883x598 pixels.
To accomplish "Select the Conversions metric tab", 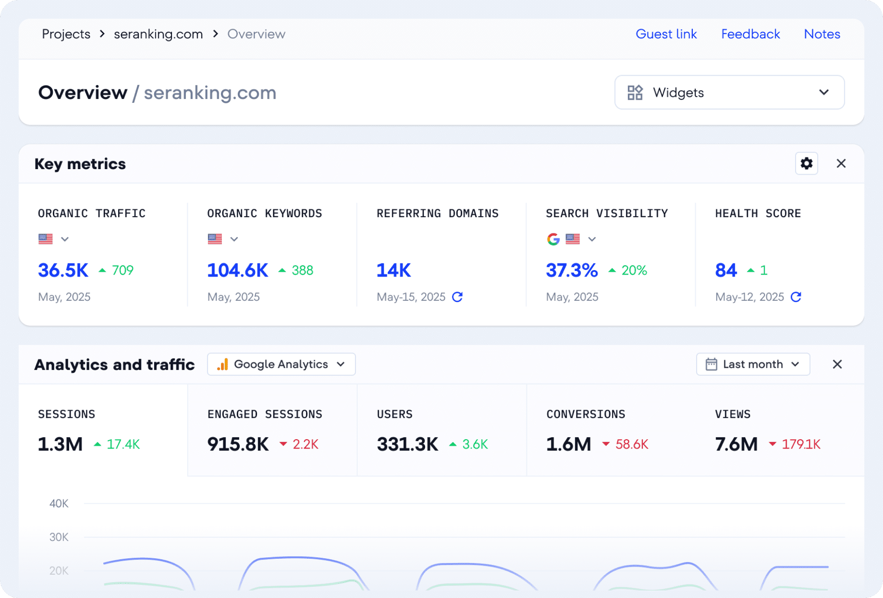I will click(611, 430).
